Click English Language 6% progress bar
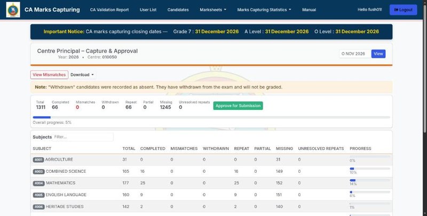Viewport: 427px width, 216px height. tap(370, 192)
